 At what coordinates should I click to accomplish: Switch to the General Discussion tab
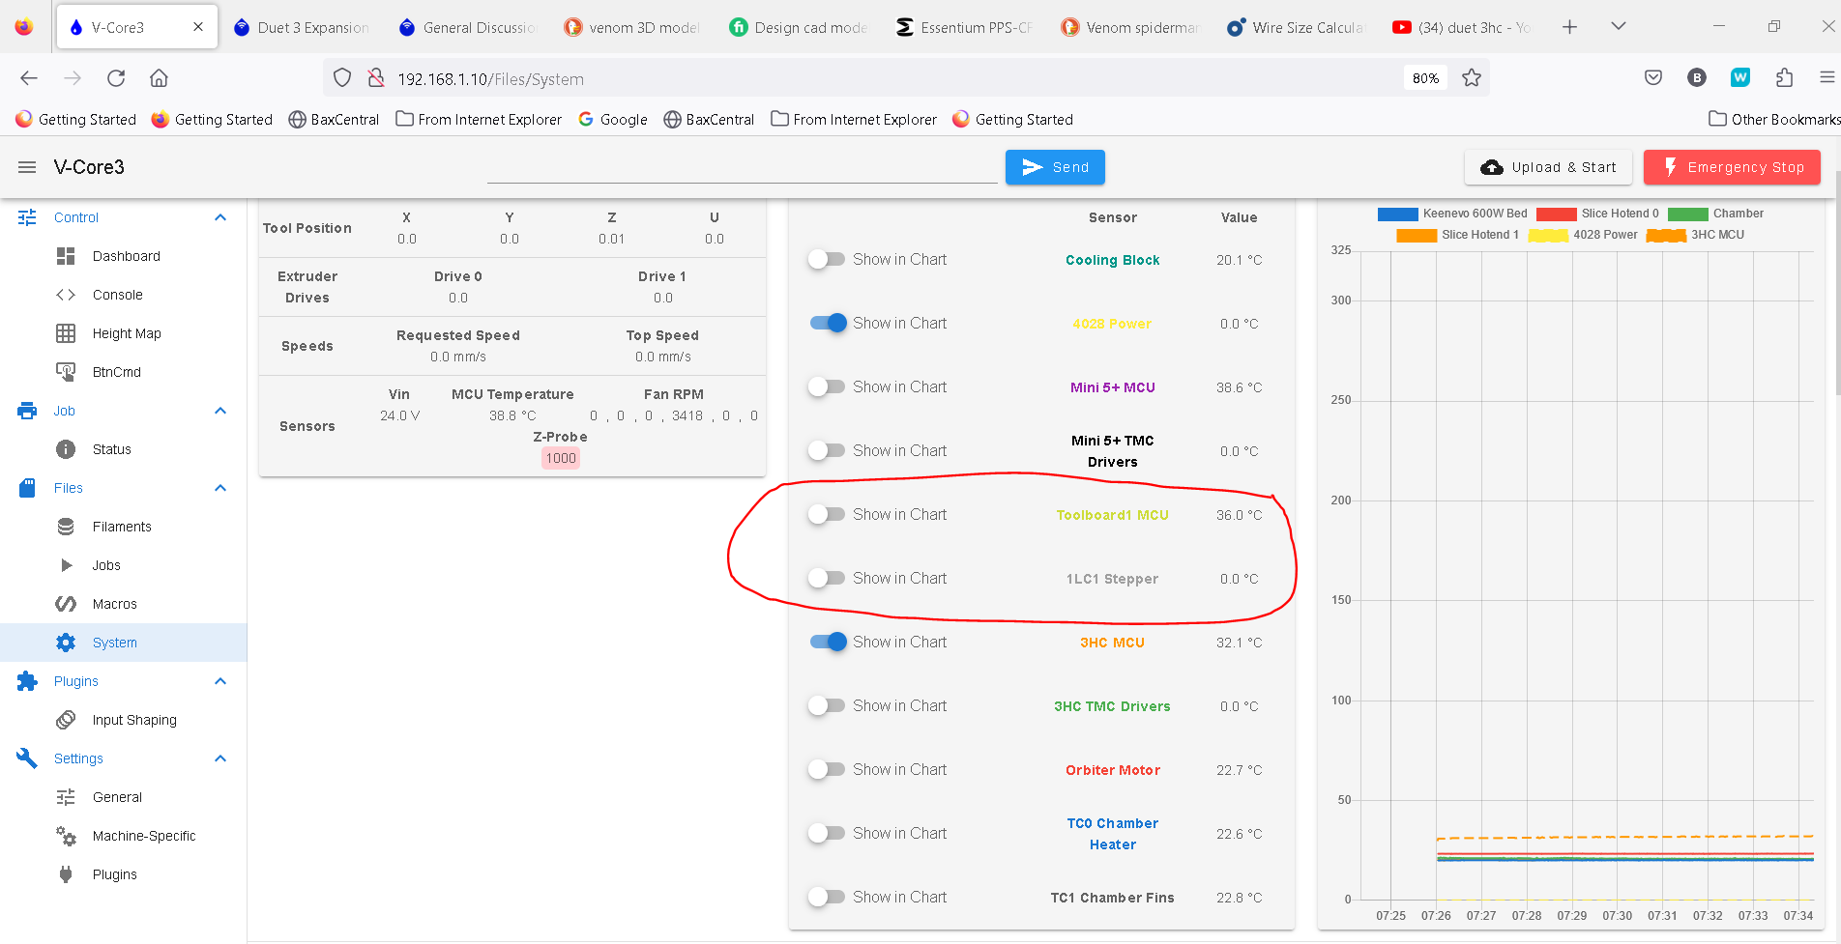coord(468,27)
